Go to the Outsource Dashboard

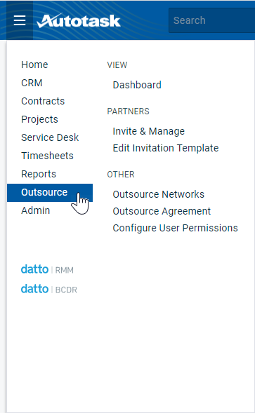click(137, 85)
